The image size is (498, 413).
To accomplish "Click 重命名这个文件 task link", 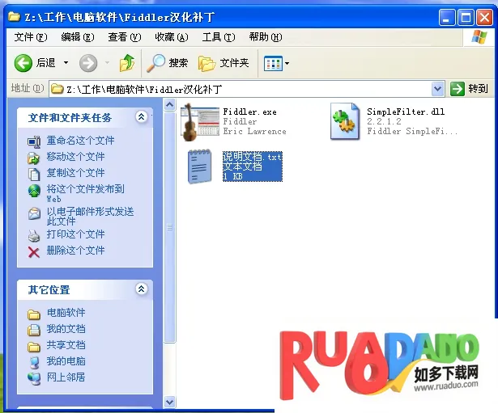I will pyautogui.click(x=80, y=141).
